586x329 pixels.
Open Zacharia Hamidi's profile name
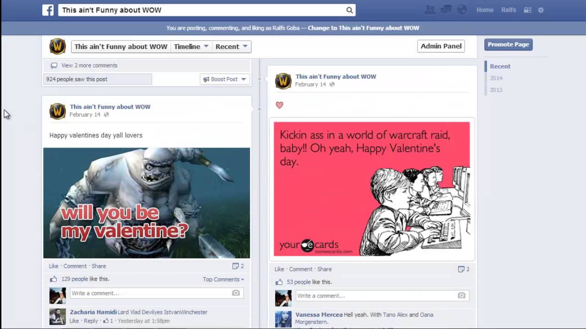93,312
